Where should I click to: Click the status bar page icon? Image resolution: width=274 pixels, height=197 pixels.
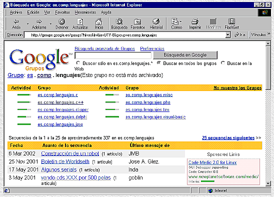tap(6, 190)
